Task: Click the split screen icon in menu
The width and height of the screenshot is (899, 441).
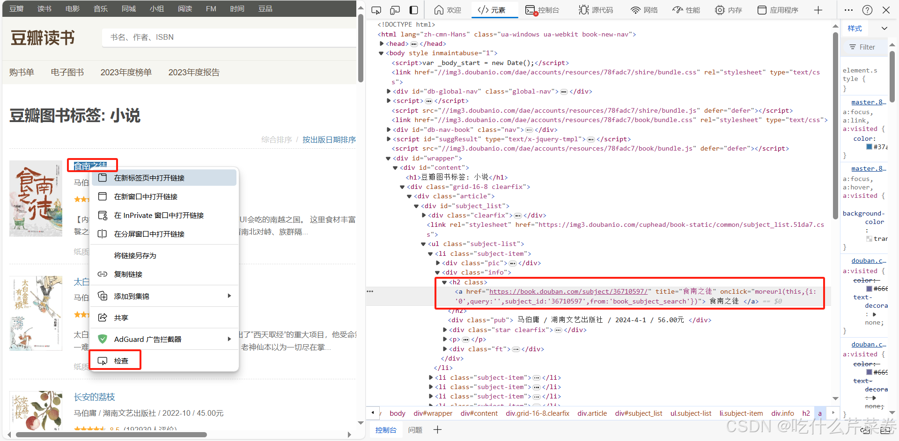Action: tap(102, 234)
